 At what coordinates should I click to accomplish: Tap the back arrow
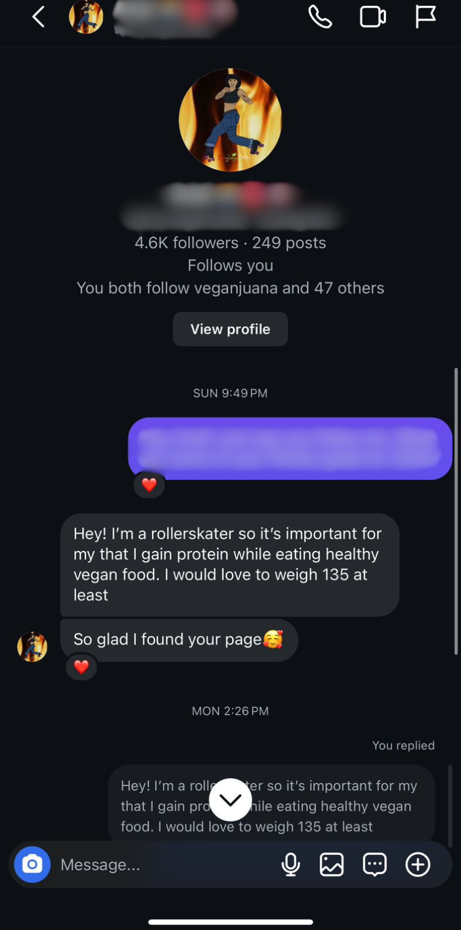[38, 17]
